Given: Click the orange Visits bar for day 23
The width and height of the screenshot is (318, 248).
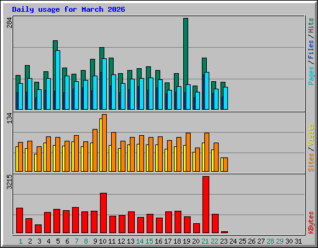Looking at the screenshot, I should [x=225, y=164].
